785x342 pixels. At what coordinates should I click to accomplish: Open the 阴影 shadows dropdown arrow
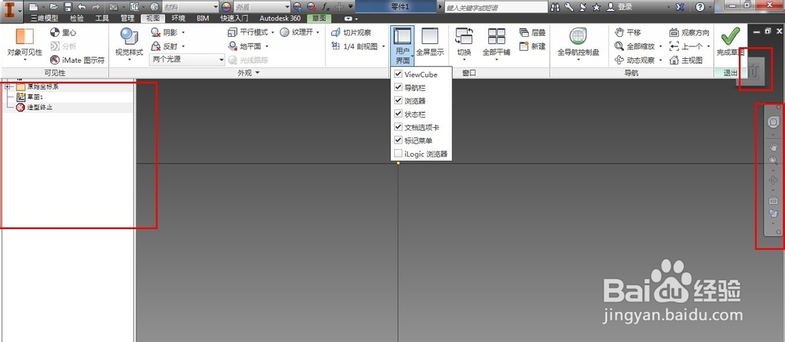tap(183, 32)
